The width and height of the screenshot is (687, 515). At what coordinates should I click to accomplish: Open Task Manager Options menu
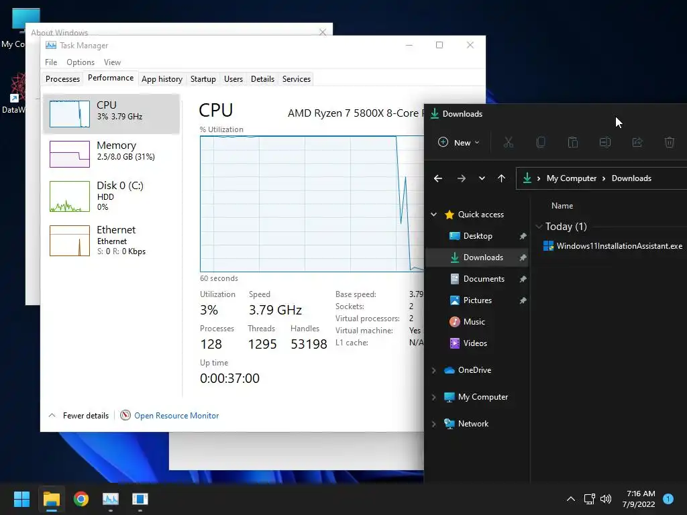81,62
